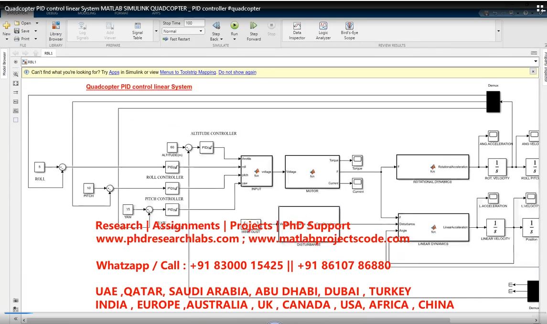The height and width of the screenshot is (324, 547).
Task: Switch to the Apps tab
Action: click(x=156, y=13)
